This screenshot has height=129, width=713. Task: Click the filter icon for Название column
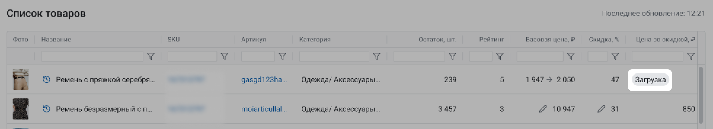click(151, 56)
